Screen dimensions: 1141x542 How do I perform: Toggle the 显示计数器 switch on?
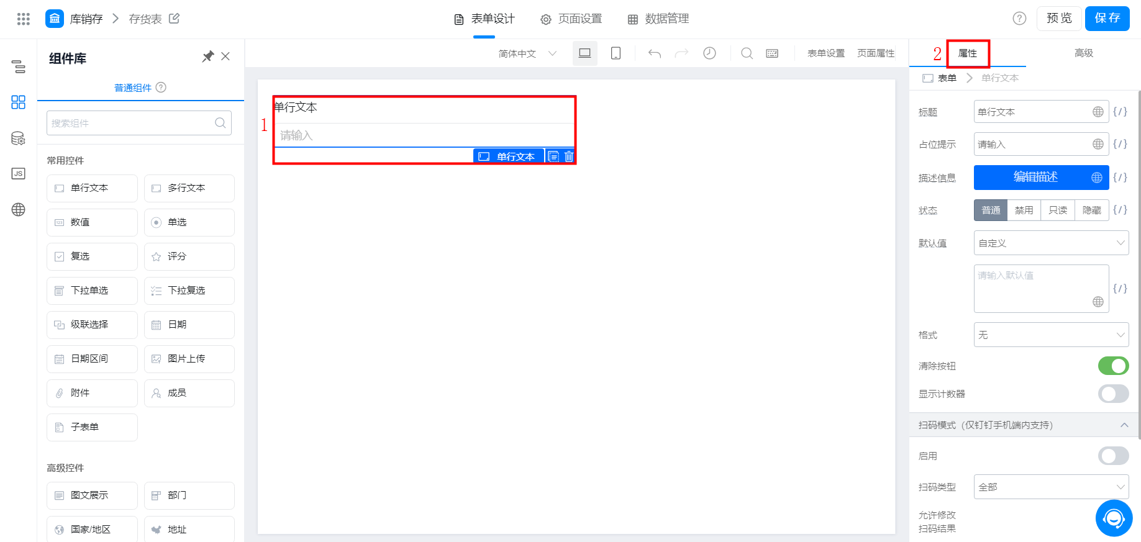(1113, 394)
